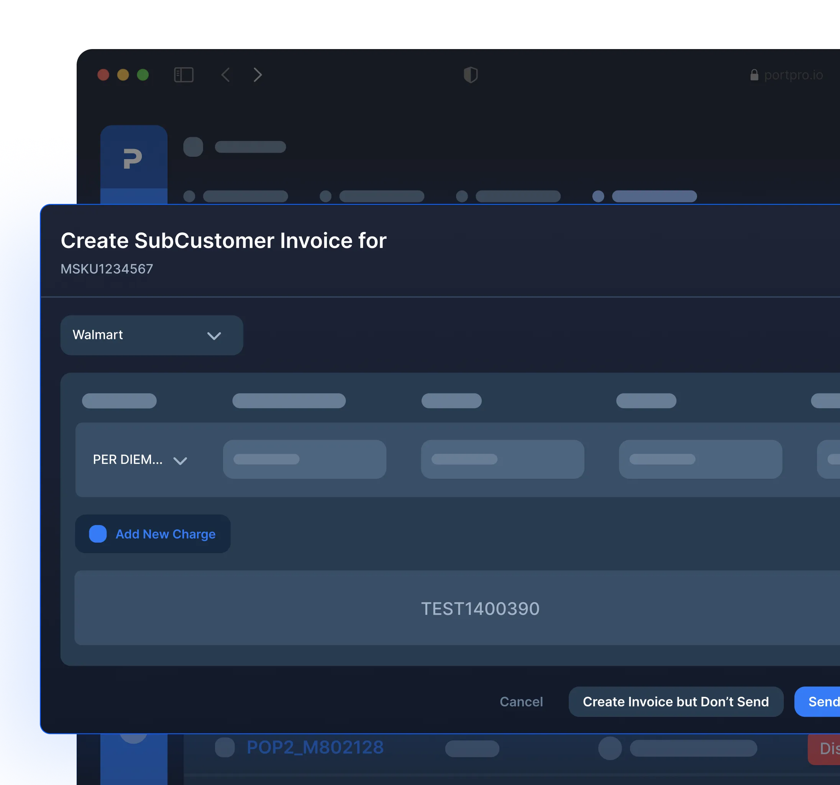Click the first charge input field

click(304, 460)
